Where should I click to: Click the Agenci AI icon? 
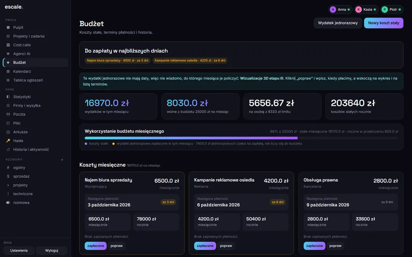tap(8, 54)
